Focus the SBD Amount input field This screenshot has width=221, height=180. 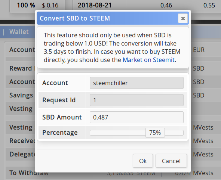(x=136, y=117)
